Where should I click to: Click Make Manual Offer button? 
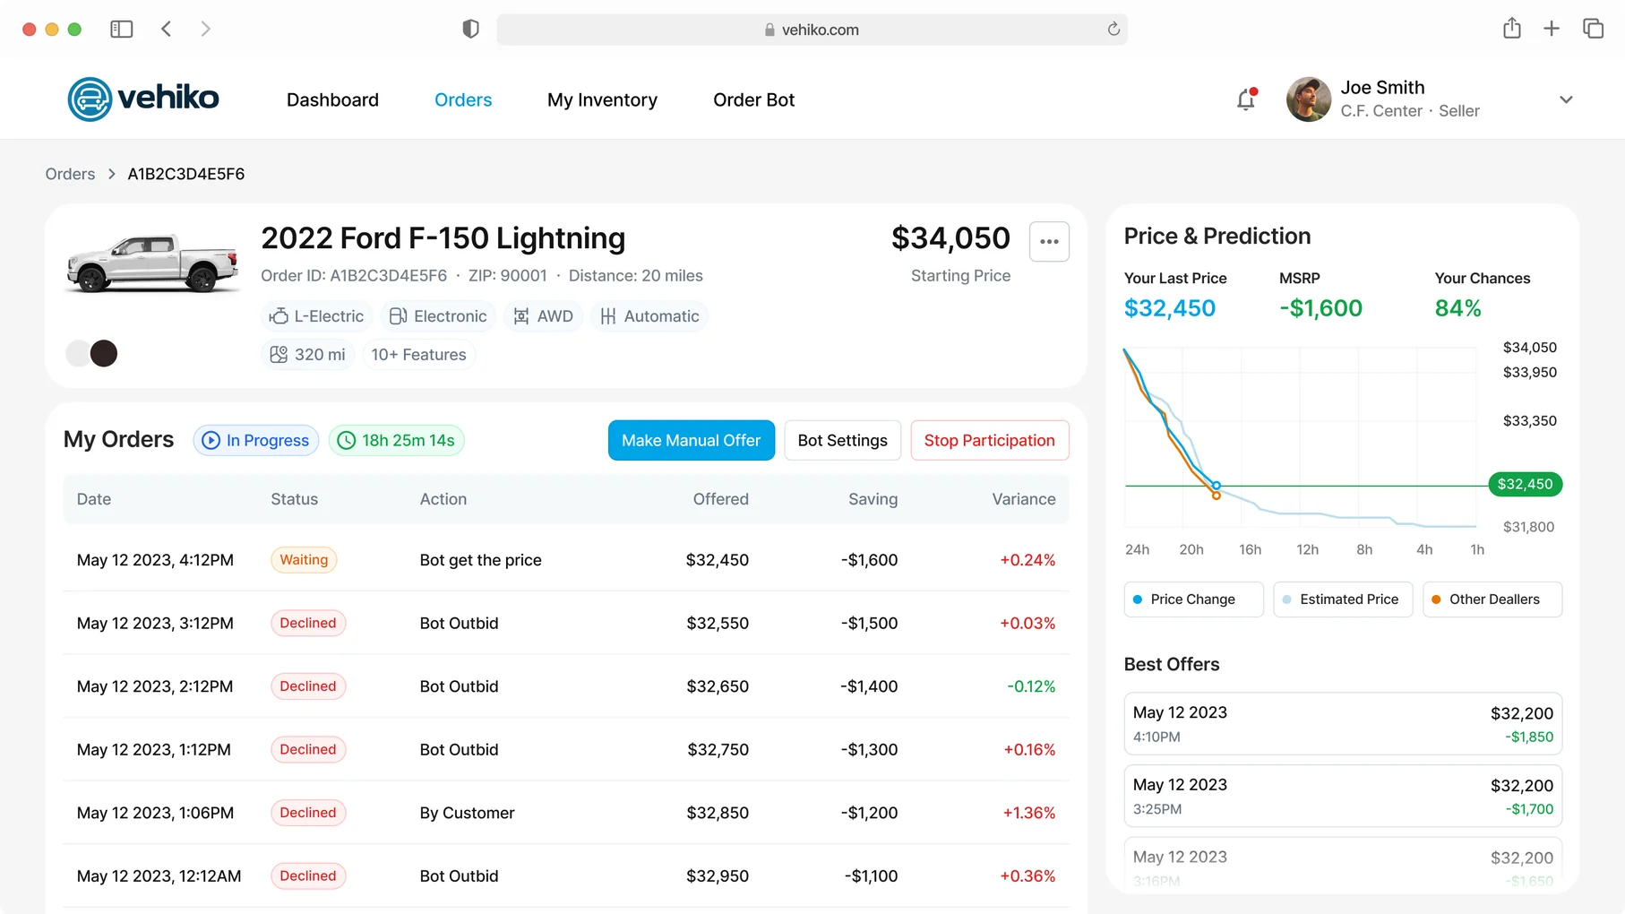(x=692, y=441)
